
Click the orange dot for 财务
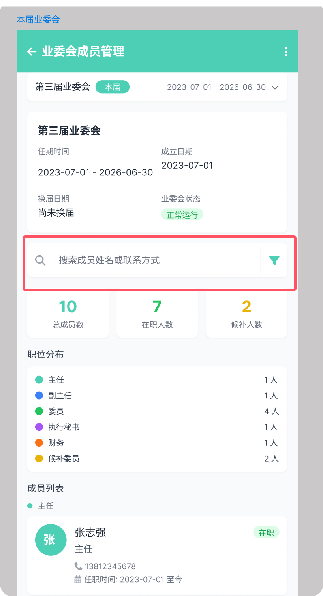coord(39,443)
